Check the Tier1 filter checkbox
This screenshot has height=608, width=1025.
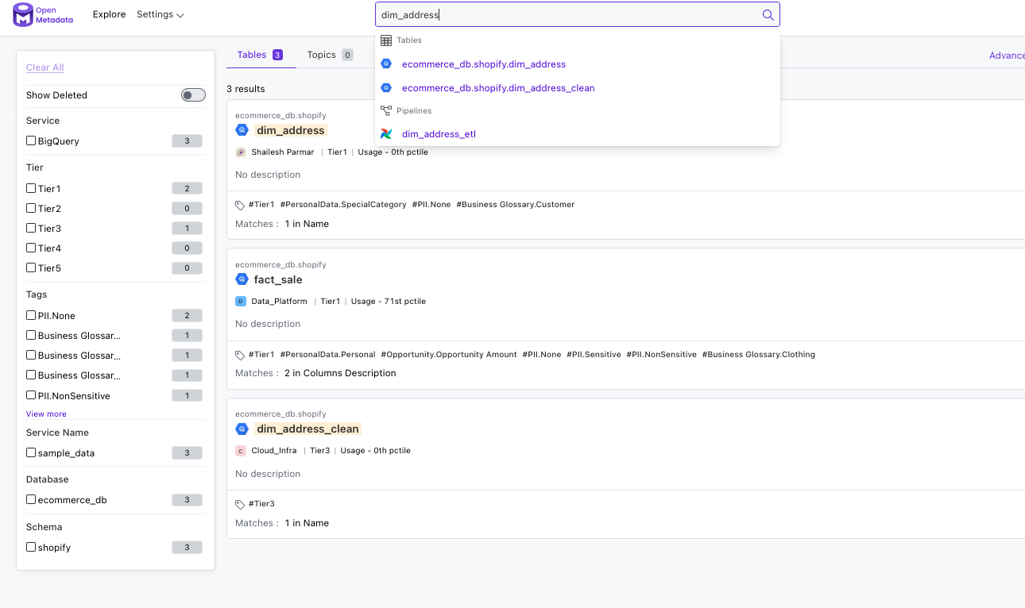point(30,188)
